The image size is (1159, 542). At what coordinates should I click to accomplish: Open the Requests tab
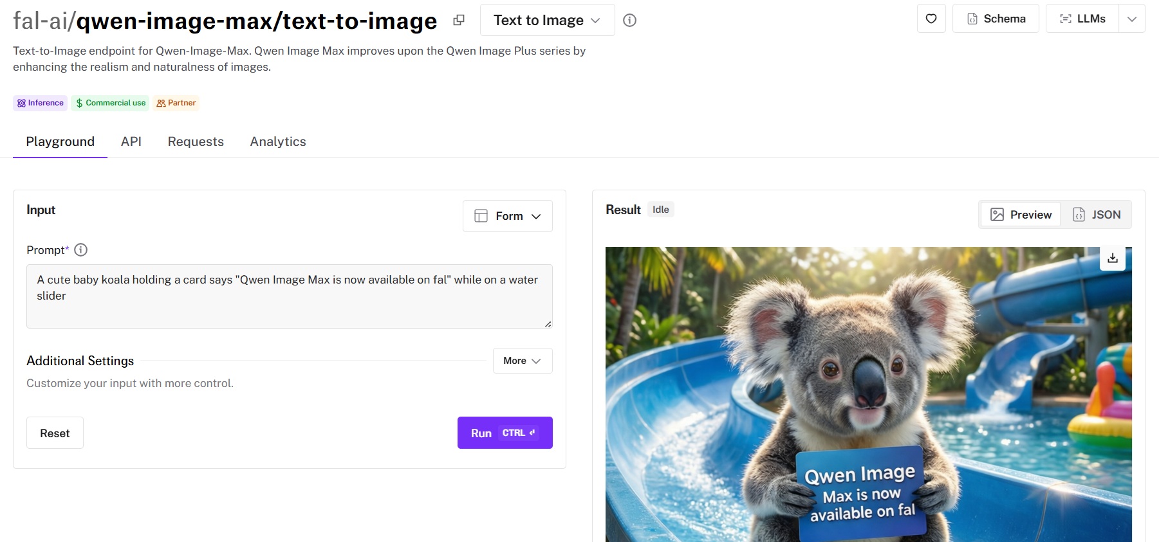[x=196, y=141]
